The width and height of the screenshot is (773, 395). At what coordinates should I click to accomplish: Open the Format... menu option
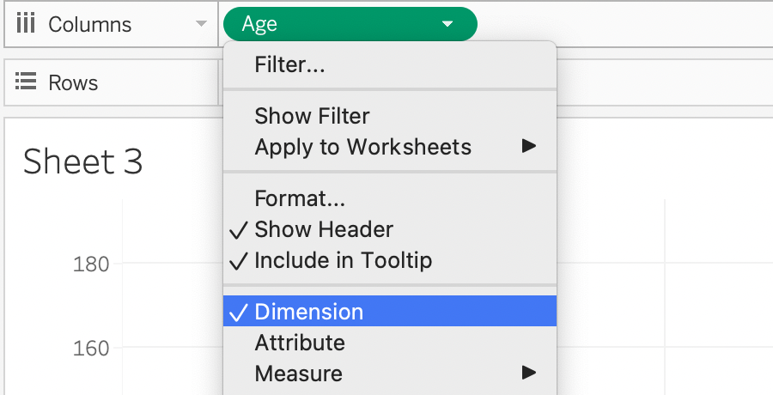(x=300, y=198)
